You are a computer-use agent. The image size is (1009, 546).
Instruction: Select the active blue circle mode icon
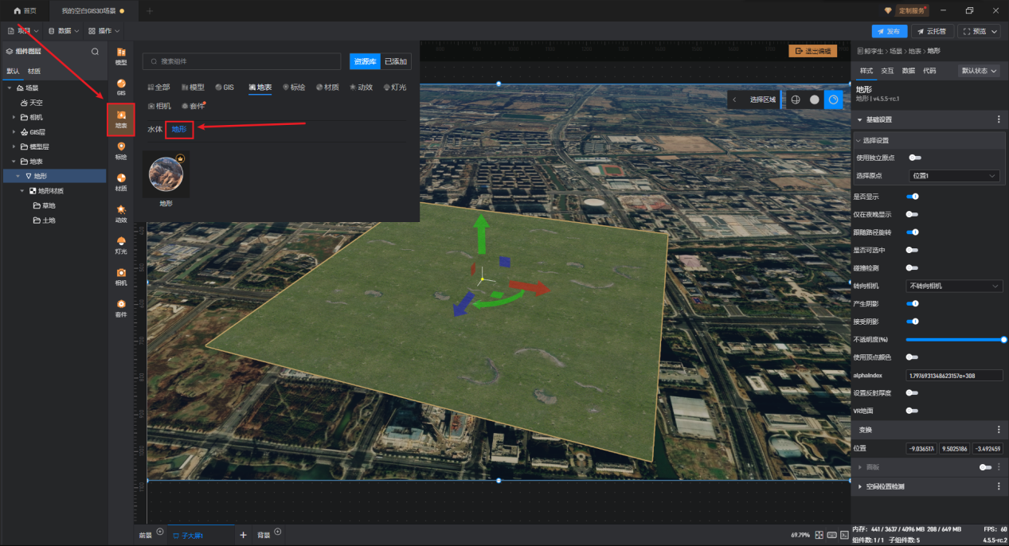point(833,99)
